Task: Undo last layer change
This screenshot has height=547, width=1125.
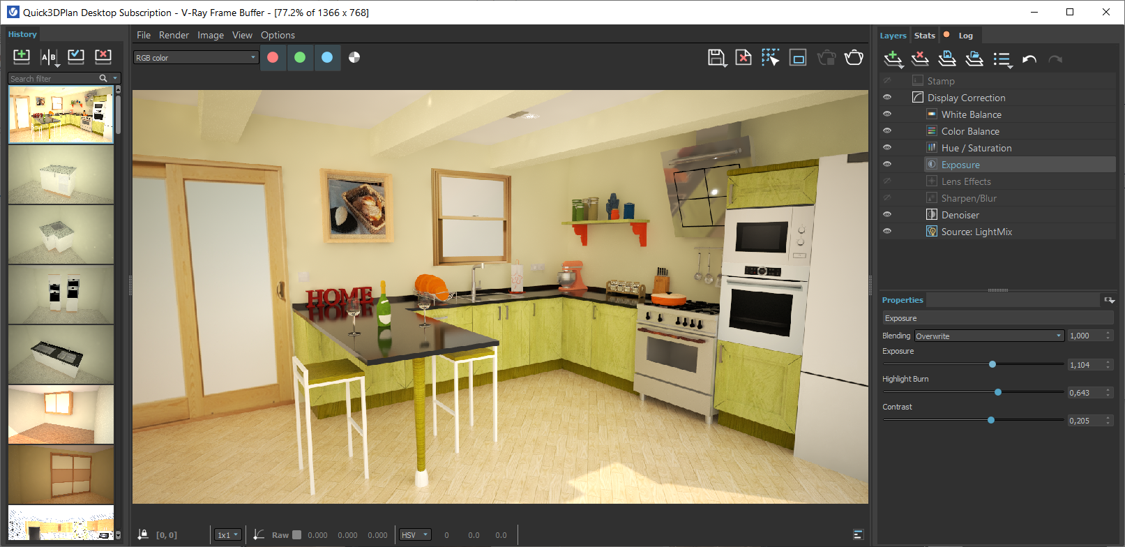Action: 1029,59
